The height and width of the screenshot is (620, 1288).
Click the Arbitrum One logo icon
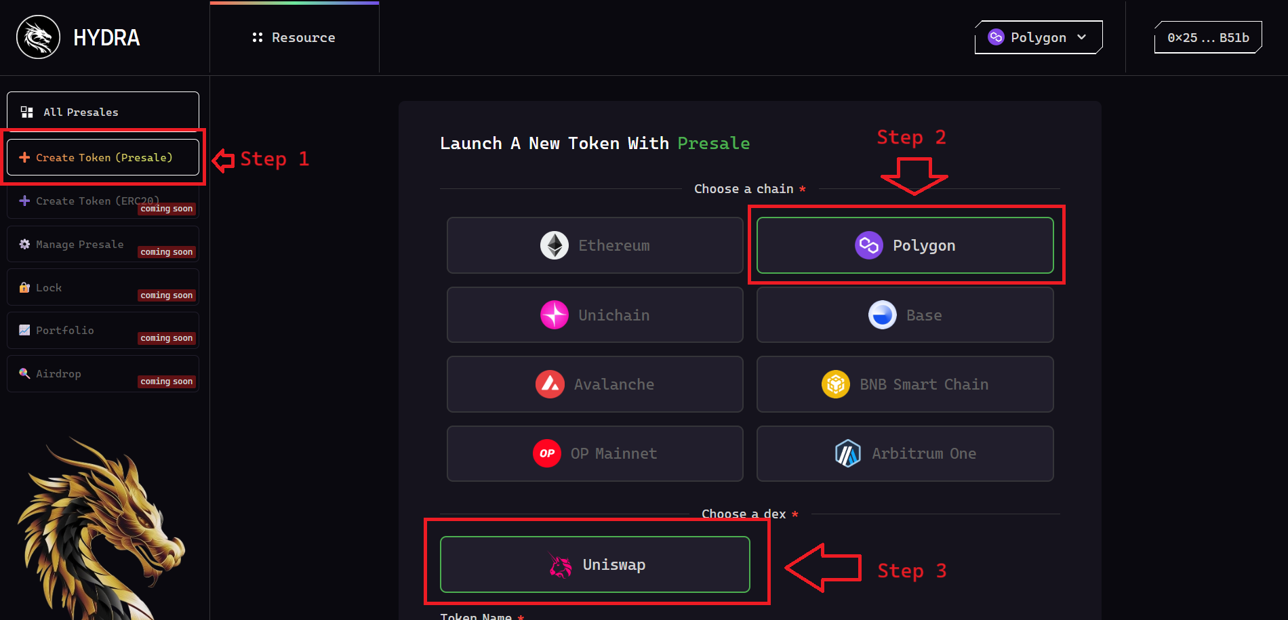coord(848,453)
